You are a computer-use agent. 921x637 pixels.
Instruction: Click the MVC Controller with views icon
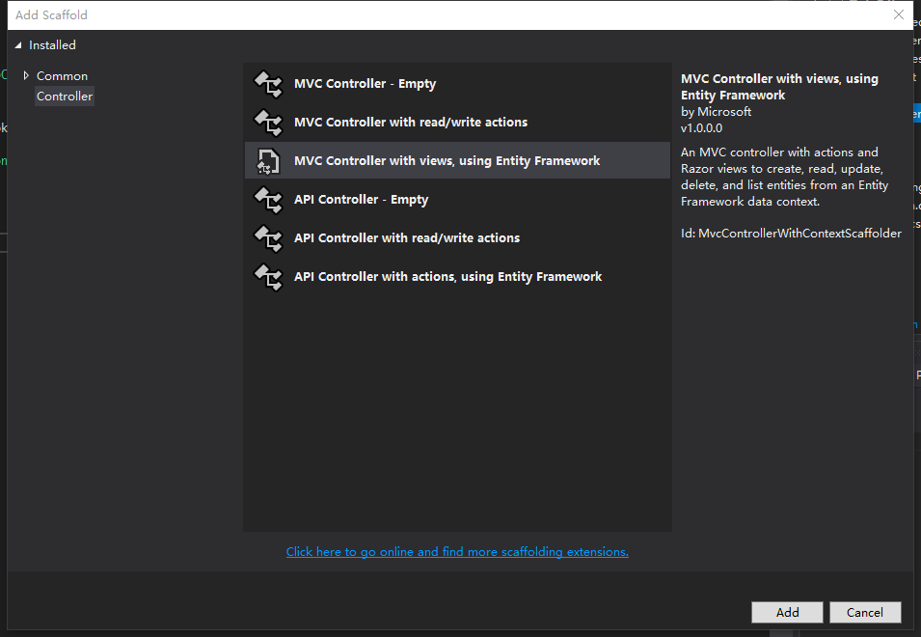[x=267, y=161]
